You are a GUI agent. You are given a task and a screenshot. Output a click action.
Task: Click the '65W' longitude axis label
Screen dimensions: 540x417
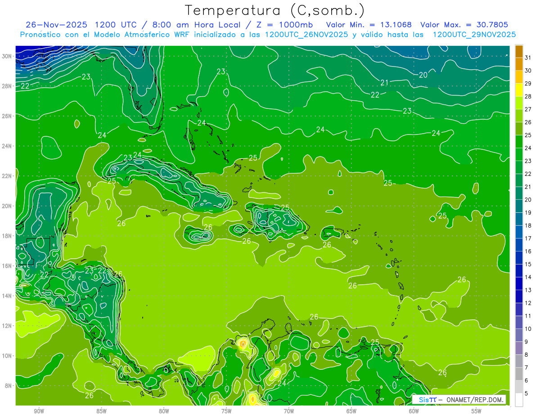351,411
